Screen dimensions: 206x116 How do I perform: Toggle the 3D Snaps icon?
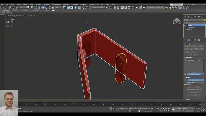76,8
